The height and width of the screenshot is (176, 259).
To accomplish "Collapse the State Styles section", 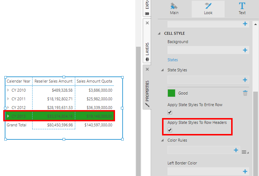I will click(x=162, y=70).
